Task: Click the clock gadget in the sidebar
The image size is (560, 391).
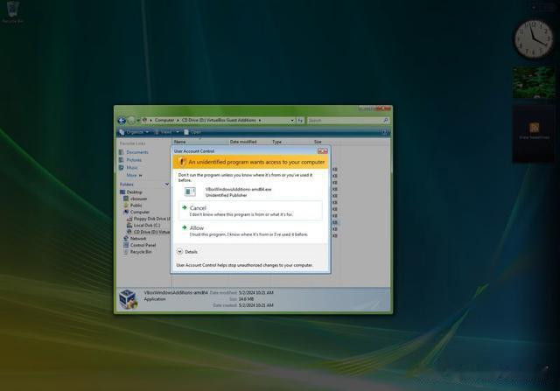Action: [534, 38]
